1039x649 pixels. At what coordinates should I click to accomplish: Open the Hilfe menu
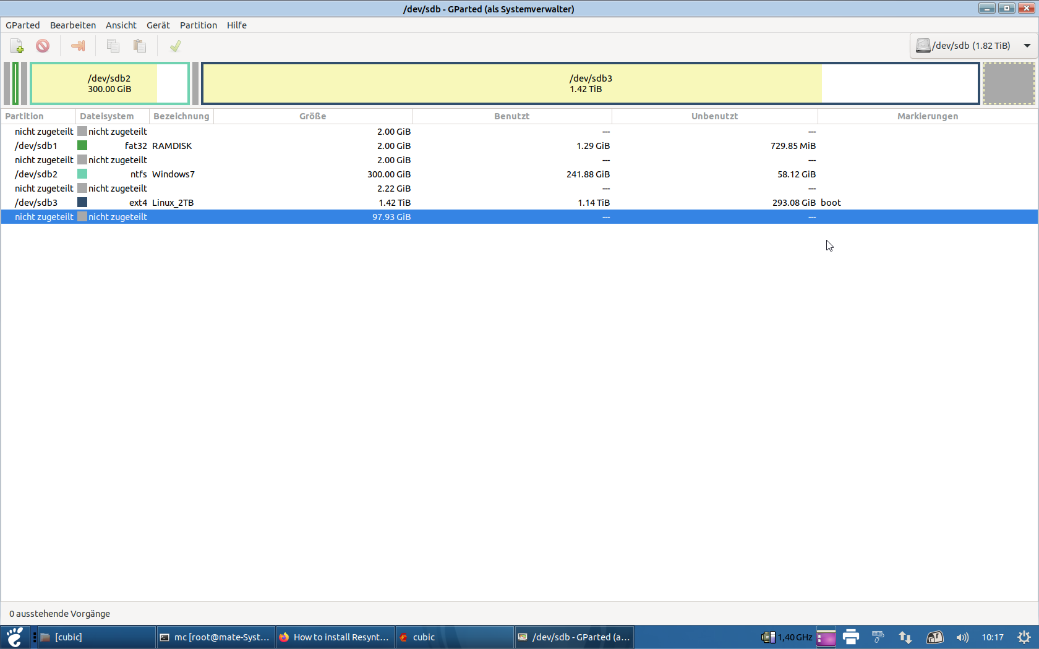237,25
